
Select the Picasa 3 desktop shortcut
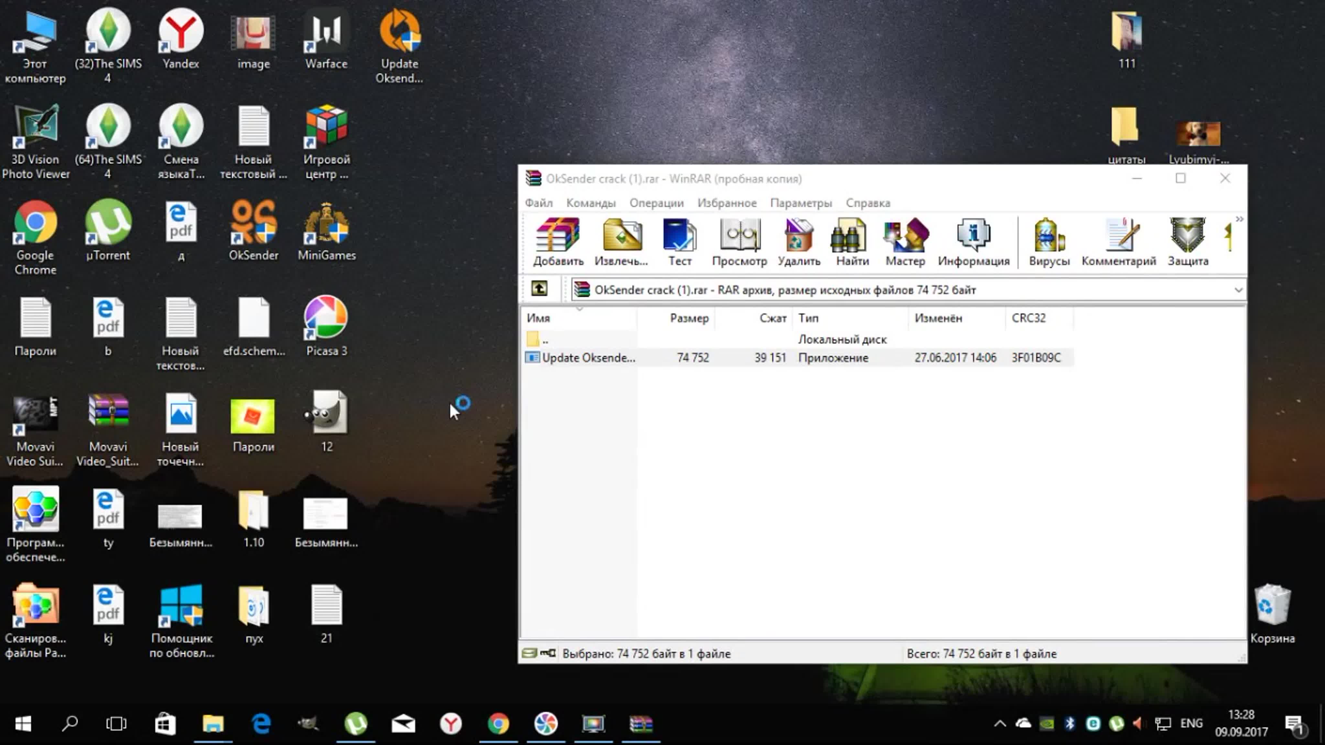coord(326,326)
